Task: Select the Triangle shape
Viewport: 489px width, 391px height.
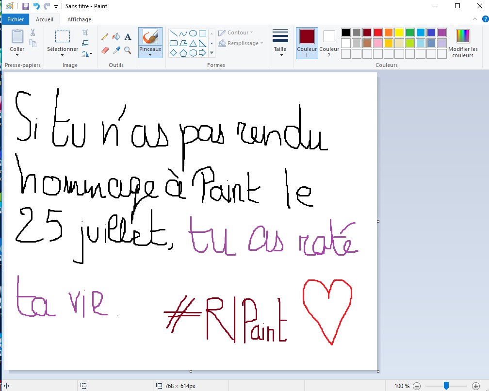Action: click(193, 43)
